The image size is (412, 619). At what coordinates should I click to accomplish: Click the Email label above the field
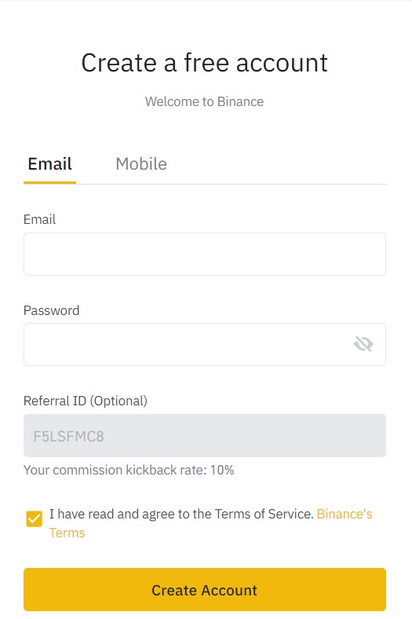point(39,219)
